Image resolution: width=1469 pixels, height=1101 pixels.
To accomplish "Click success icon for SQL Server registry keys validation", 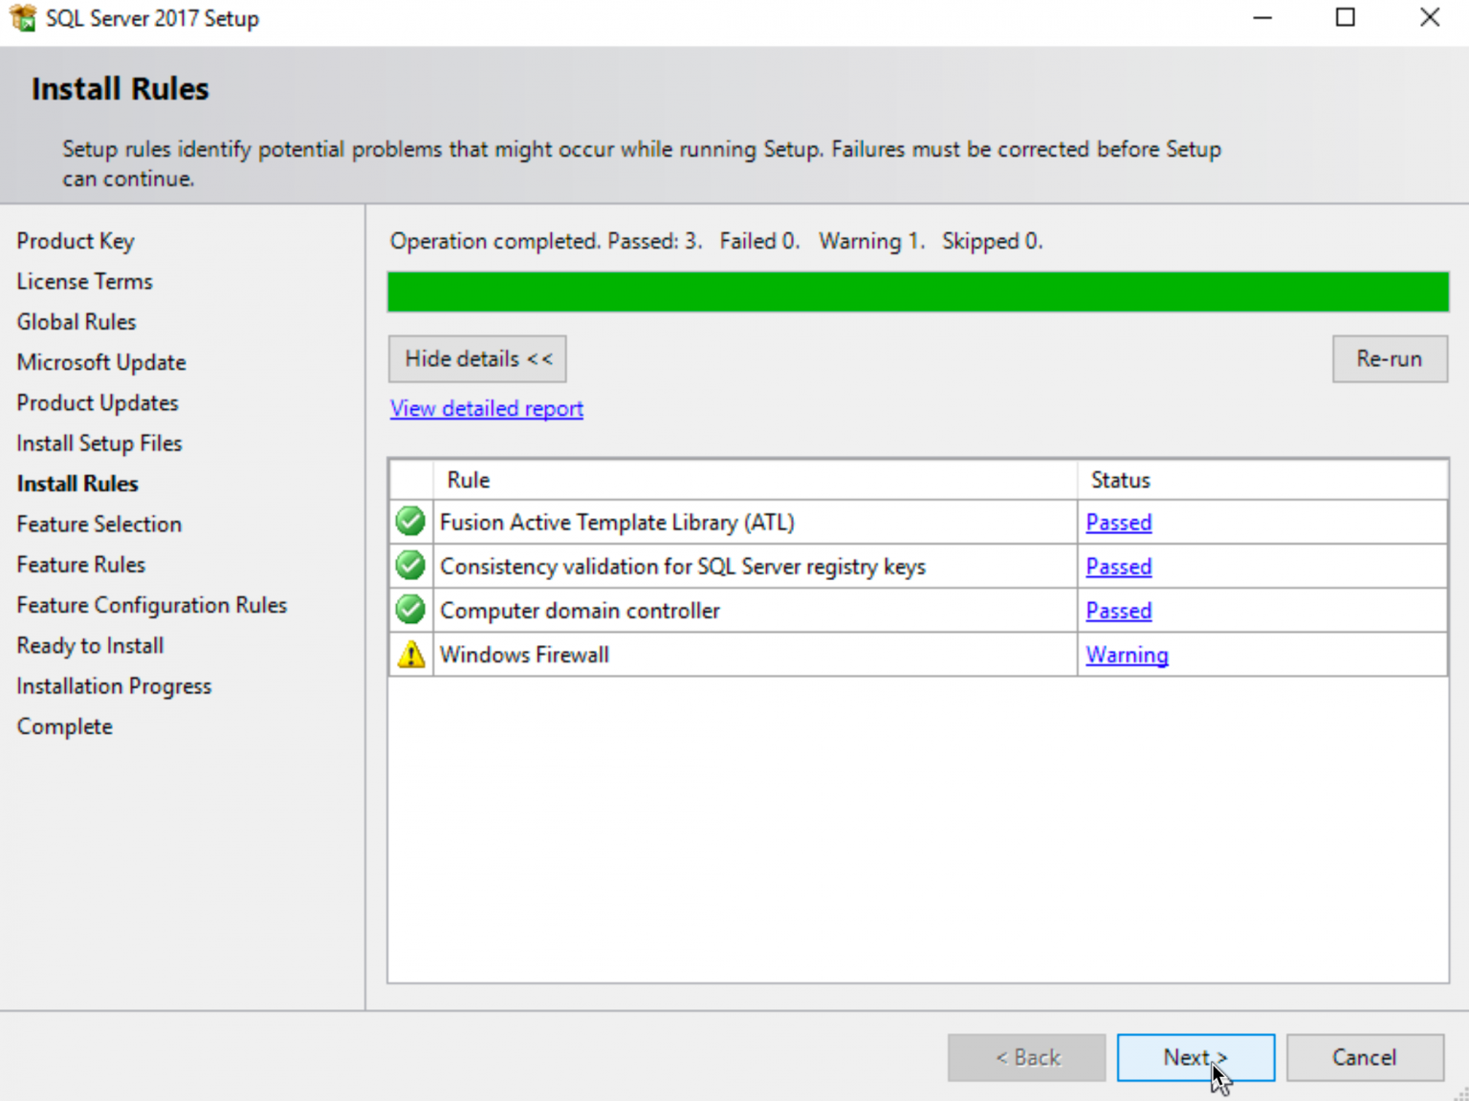I will pyautogui.click(x=409, y=565).
